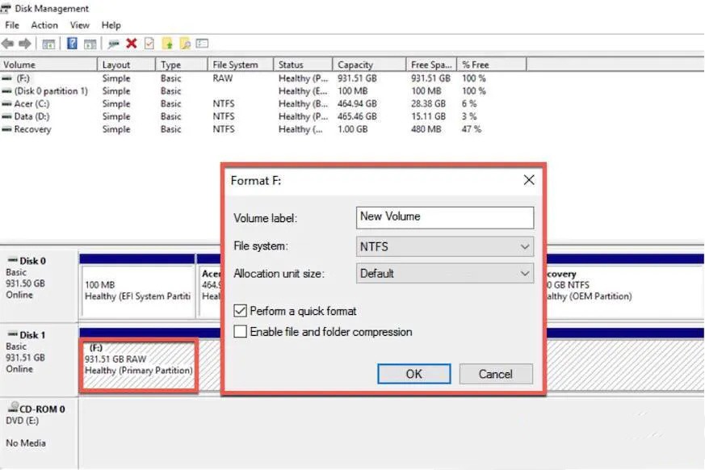Sort by the Type column header
The image size is (705, 470).
coord(182,65)
